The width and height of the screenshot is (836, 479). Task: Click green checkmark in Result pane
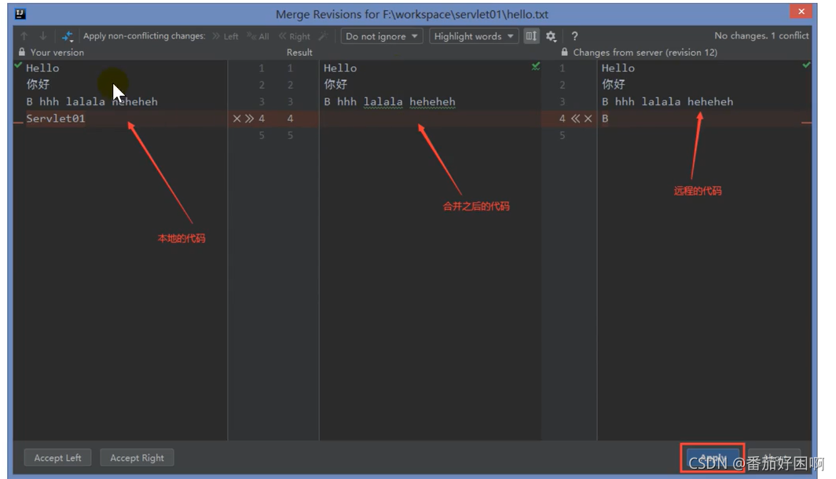coord(536,66)
